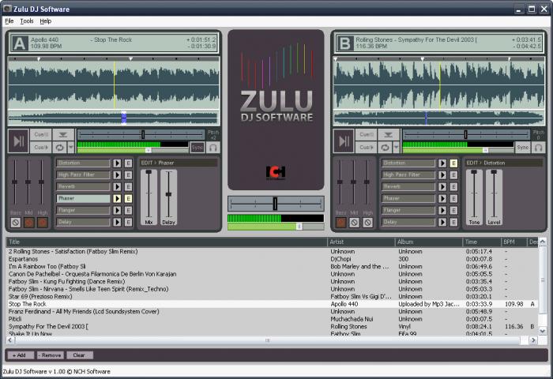Image resolution: width=553 pixels, height=379 pixels.
Task: Click the eject/load icon on Deck B
Action: (388, 134)
